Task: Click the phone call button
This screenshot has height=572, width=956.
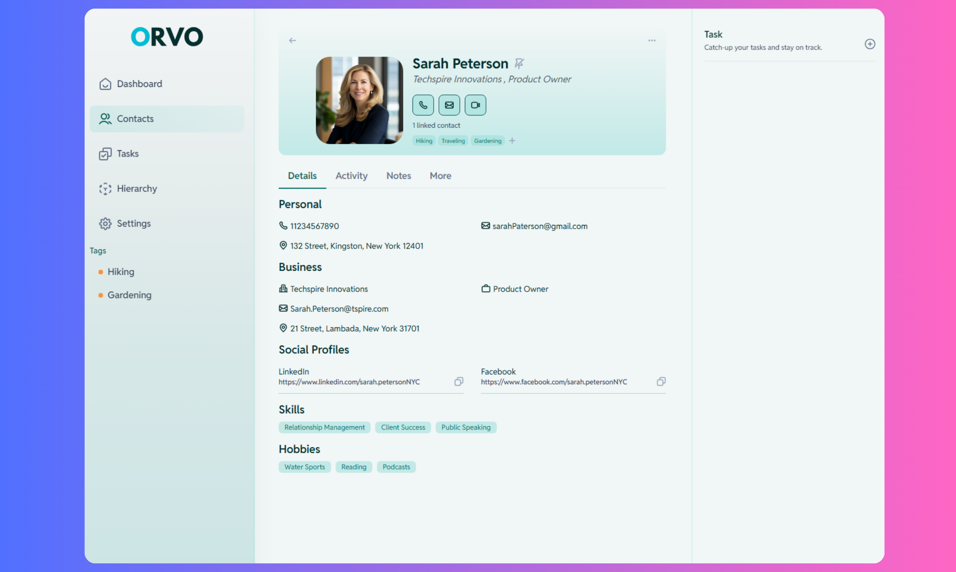Action: click(x=423, y=105)
